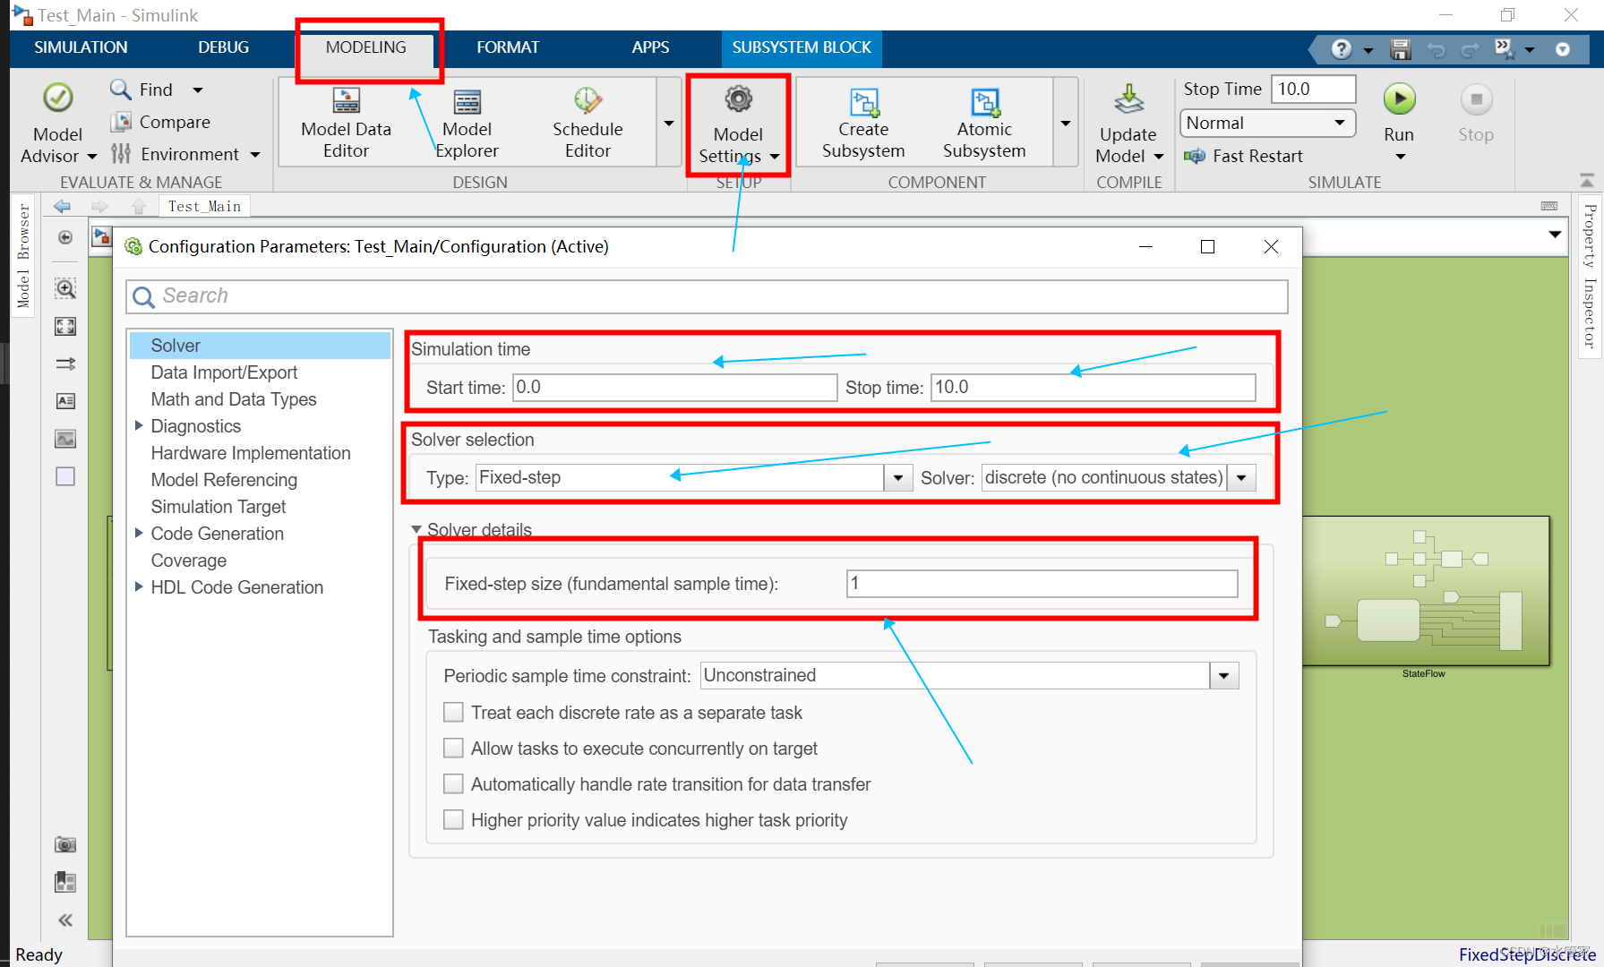The height and width of the screenshot is (967, 1604).
Task: Collapse the palette with the double chevron
Action: (65, 920)
